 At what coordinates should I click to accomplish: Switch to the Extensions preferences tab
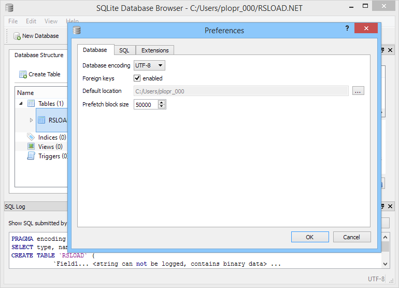pos(155,50)
